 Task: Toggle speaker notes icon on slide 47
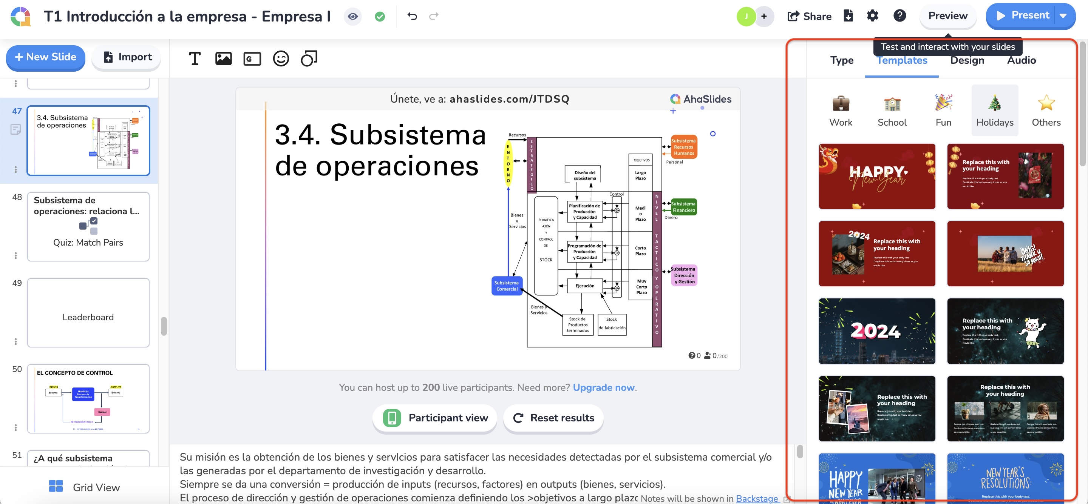[15, 129]
